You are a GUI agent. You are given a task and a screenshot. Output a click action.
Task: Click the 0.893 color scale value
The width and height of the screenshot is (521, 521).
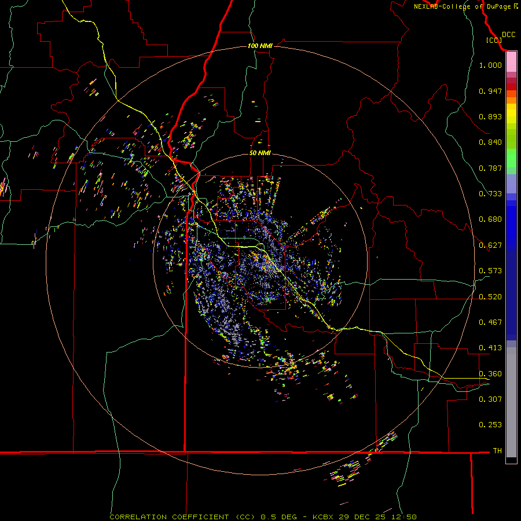click(490, 116)
